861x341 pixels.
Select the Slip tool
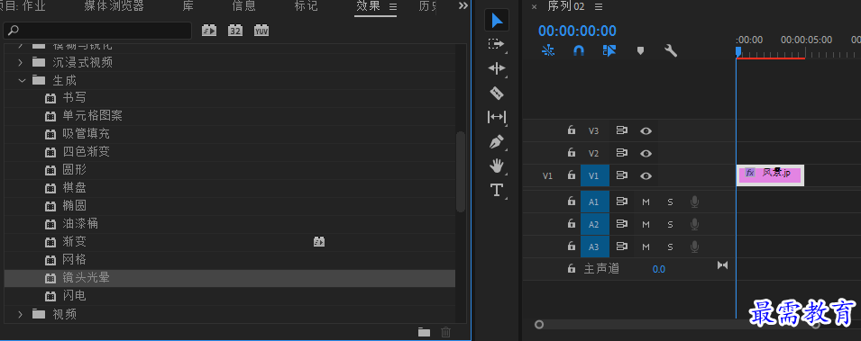pos(497,117)
